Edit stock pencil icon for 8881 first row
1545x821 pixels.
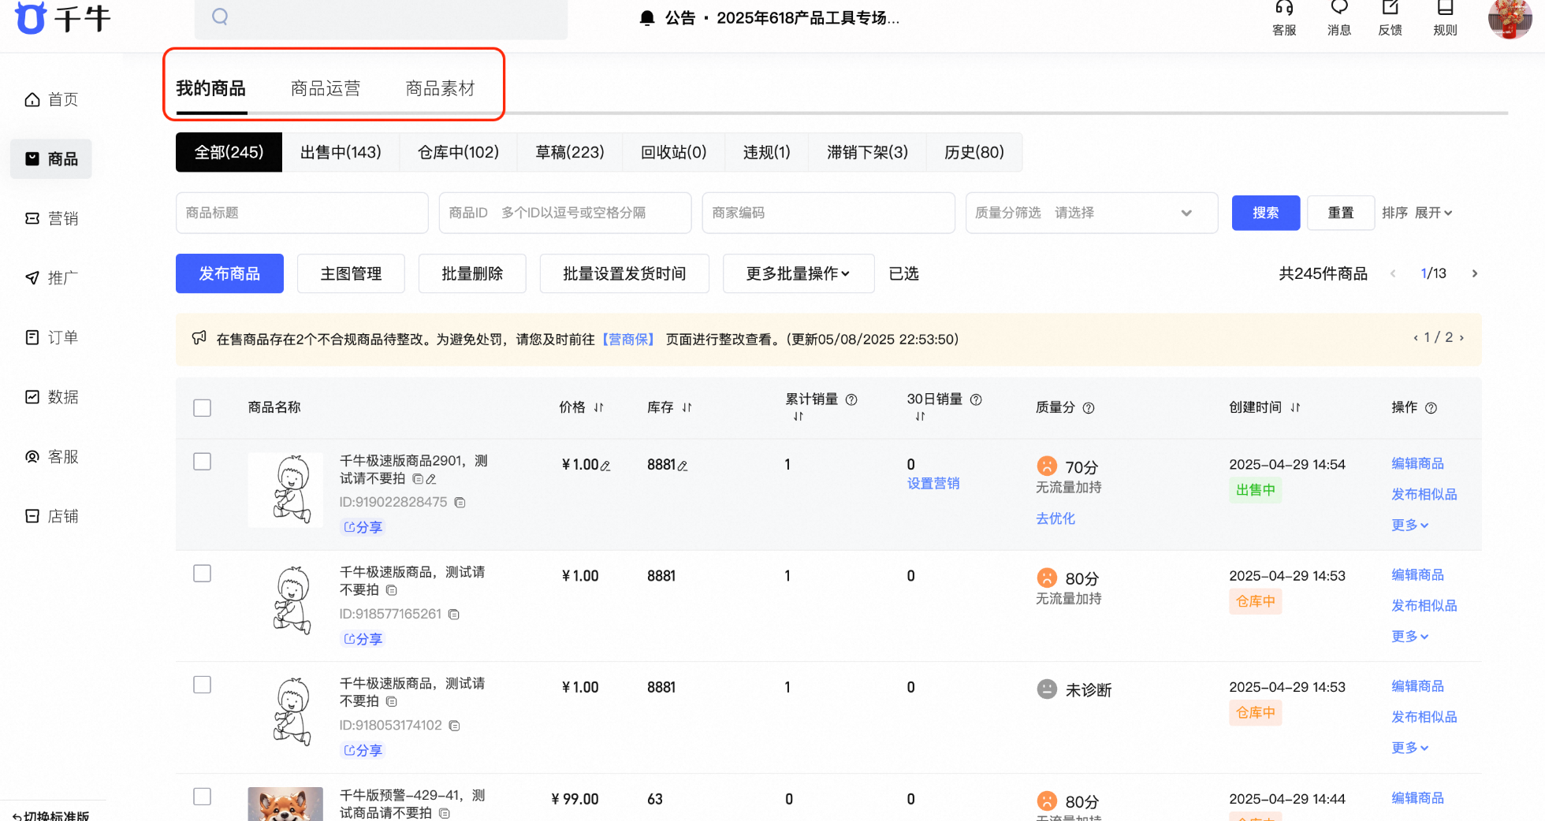(683, 466)
